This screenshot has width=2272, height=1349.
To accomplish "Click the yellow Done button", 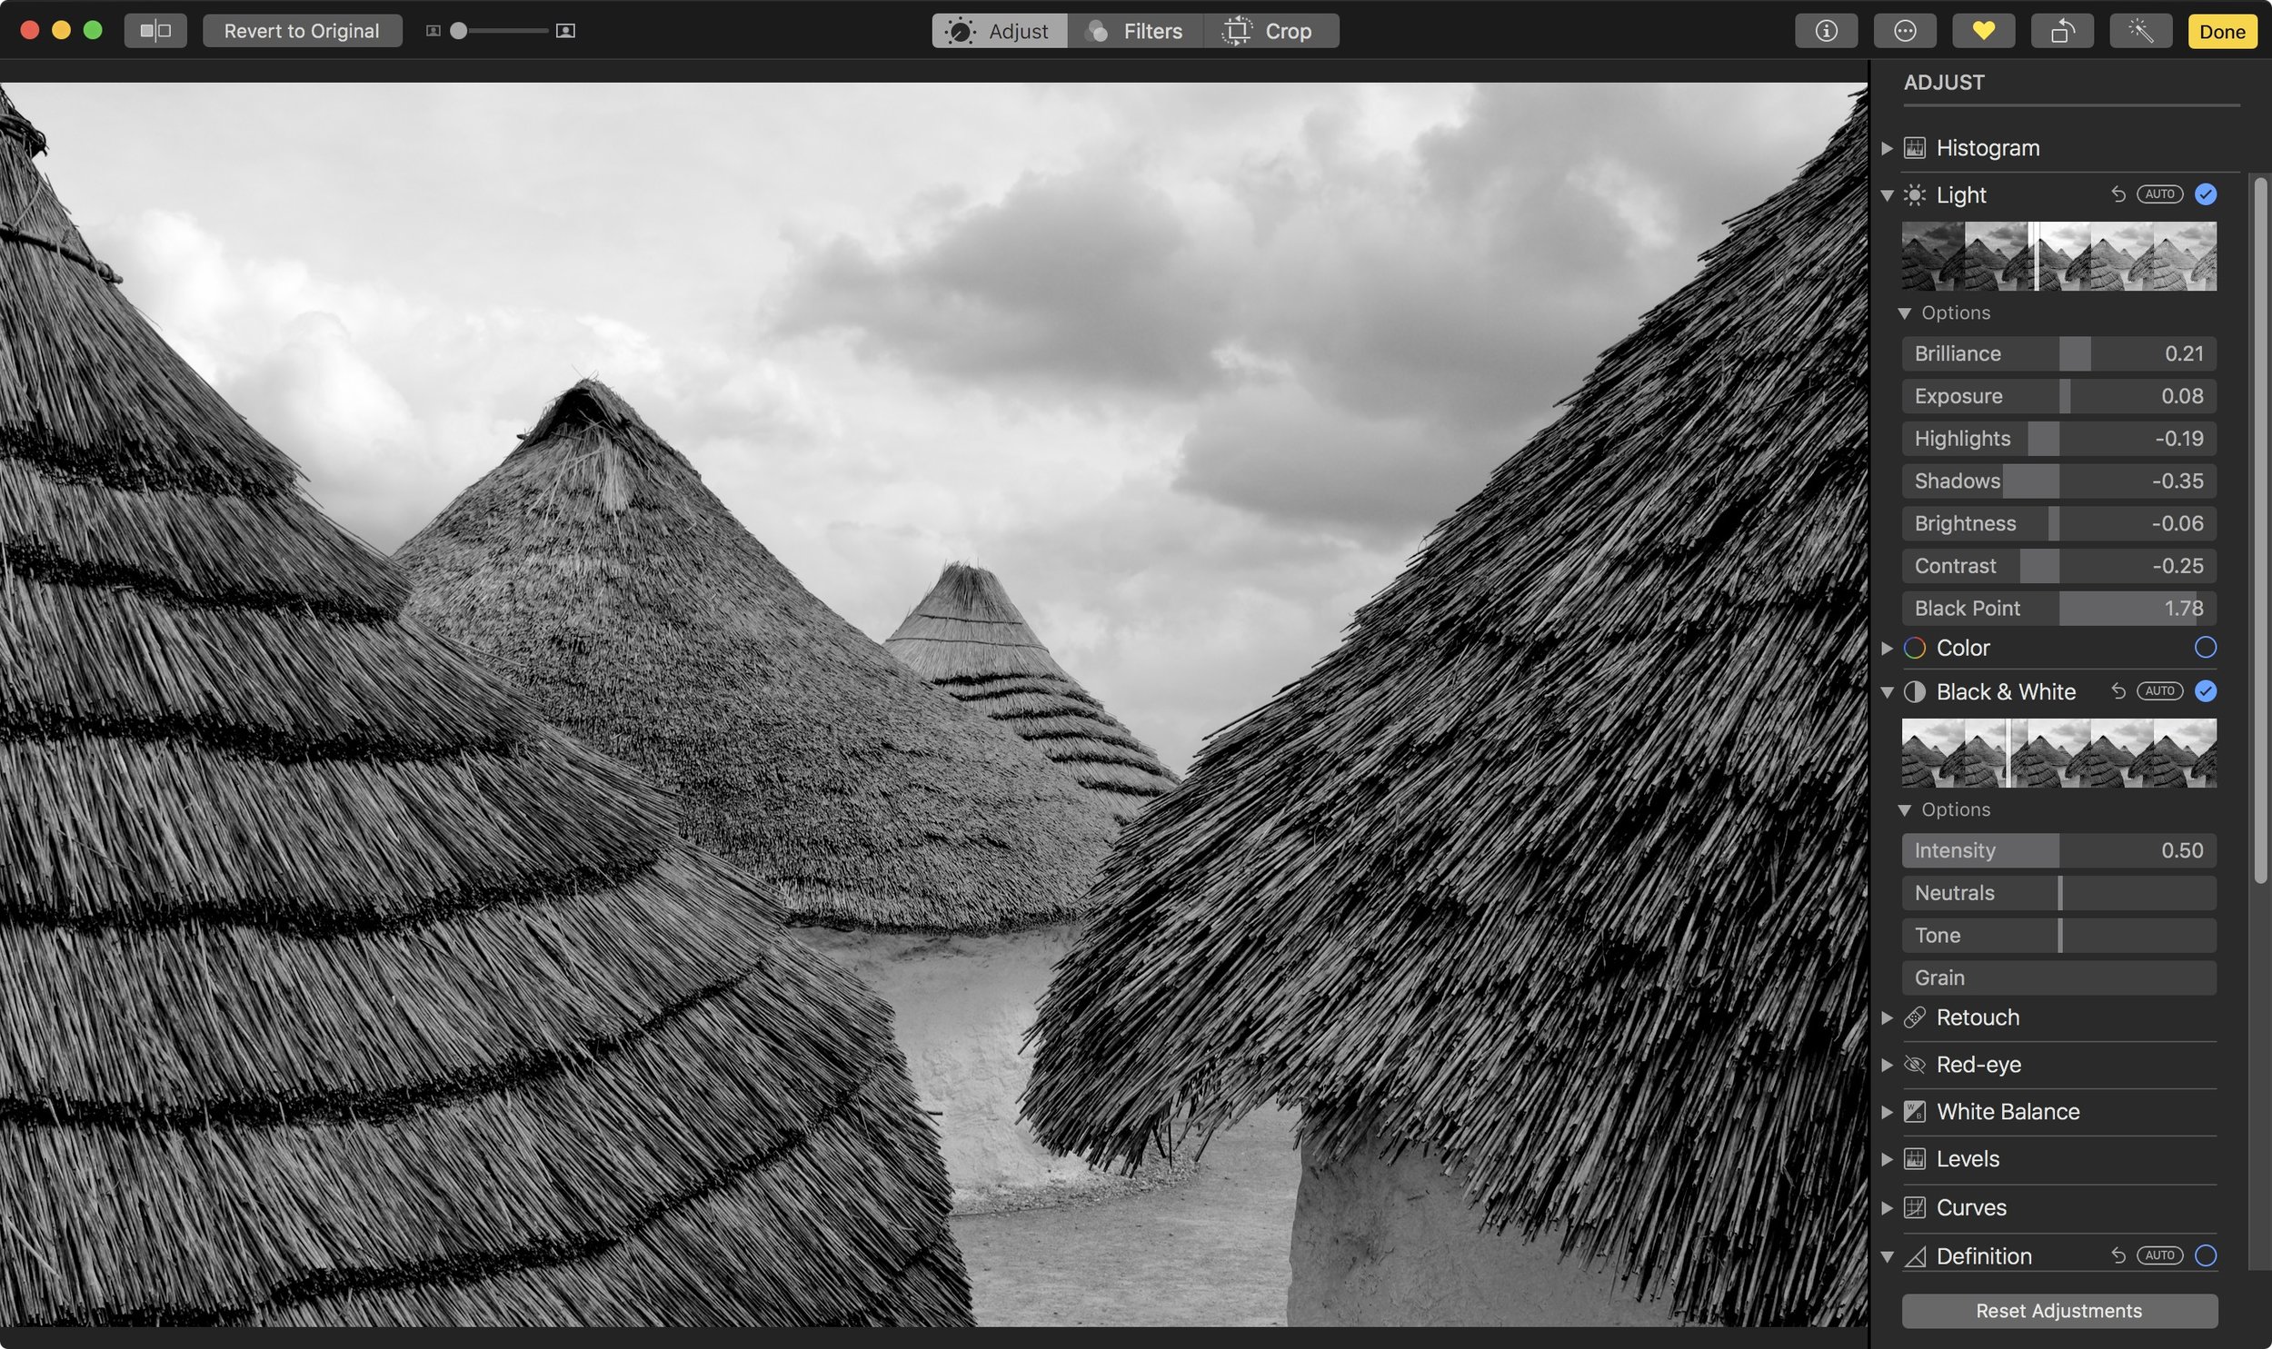I will click(2222, 31).
